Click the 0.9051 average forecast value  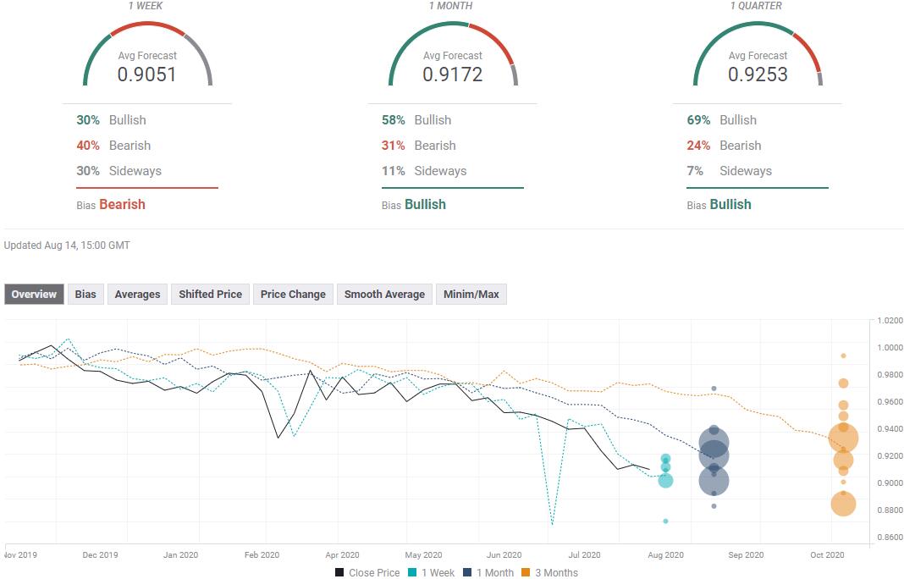[x=147, y=74]
